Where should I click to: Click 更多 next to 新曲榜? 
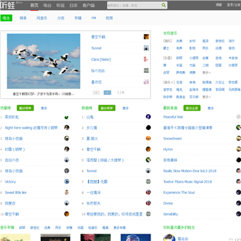tap(126, 108)
